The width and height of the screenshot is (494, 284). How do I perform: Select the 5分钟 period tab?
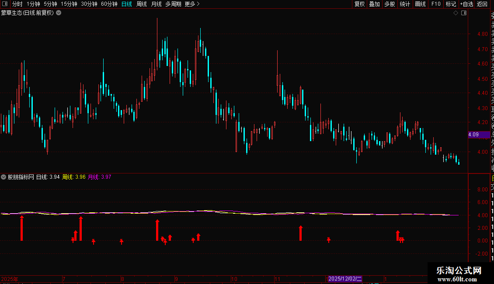[x=50, y=4]
